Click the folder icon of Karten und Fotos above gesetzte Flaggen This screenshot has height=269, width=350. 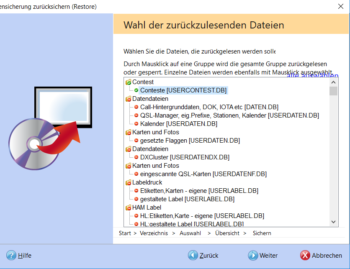[129, 132]
